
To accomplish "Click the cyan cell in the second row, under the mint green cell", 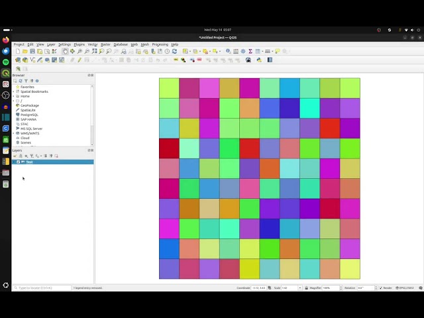I will [309, 108].
